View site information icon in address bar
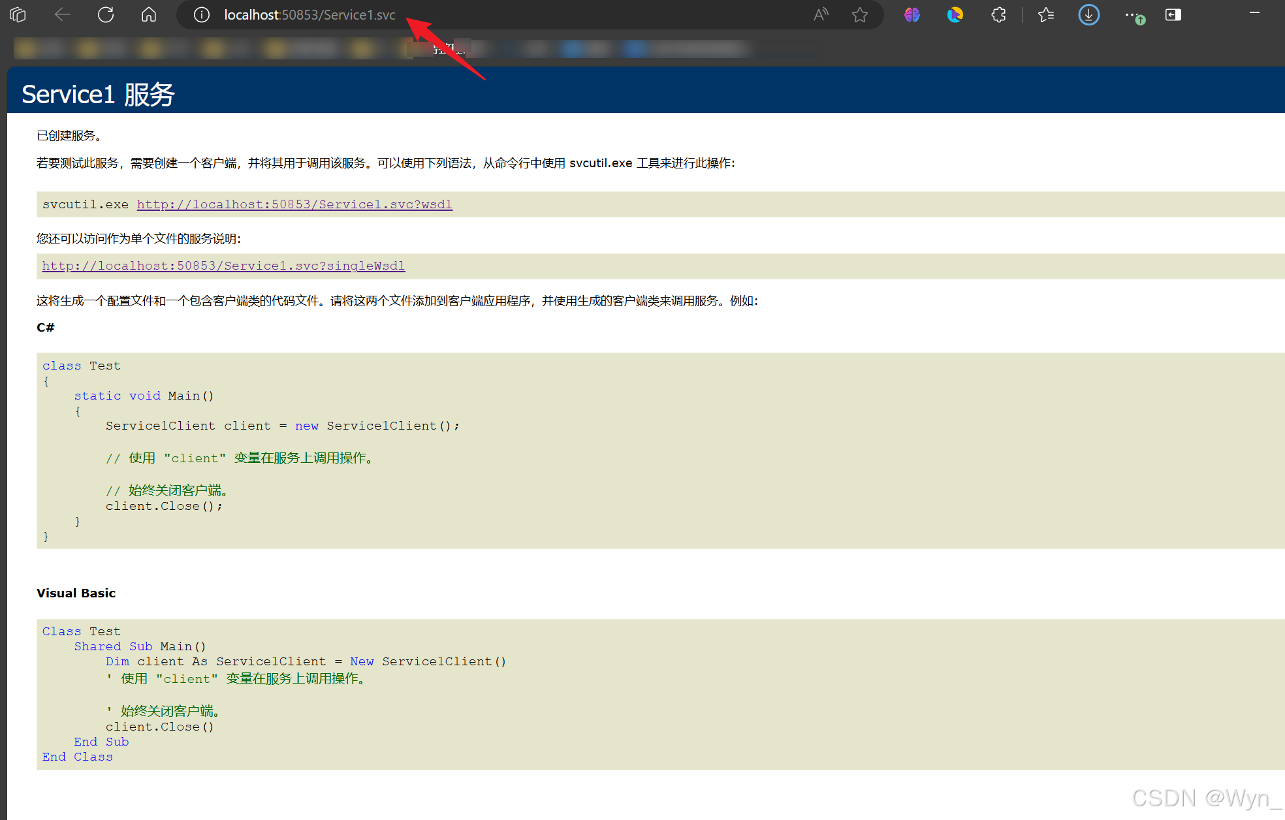Viewport: 1285px width, 820px height. 202,14
